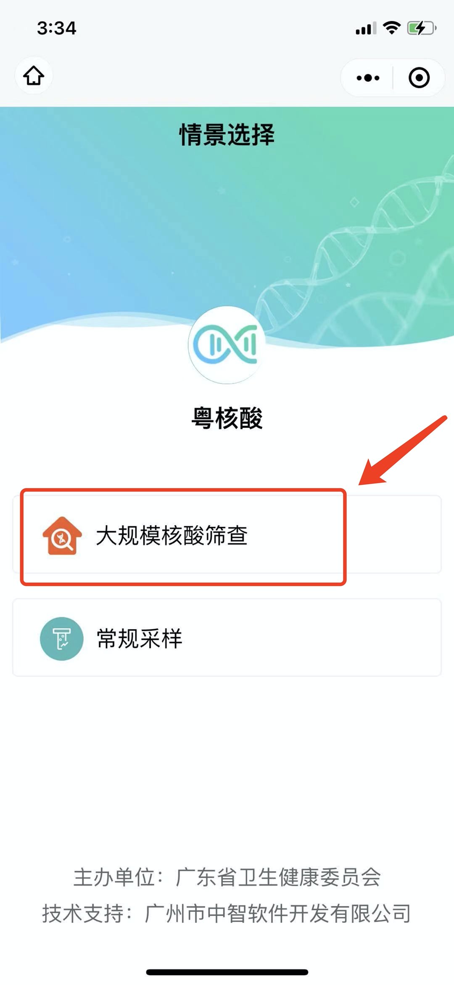Image resolution: width=454 pixels, height=985 pixels.
Task: Tap the 情景选择 page title
Action: point(227,135)
